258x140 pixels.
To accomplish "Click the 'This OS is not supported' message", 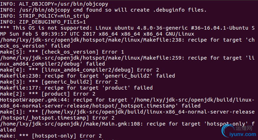I will [x=52, y=28].
